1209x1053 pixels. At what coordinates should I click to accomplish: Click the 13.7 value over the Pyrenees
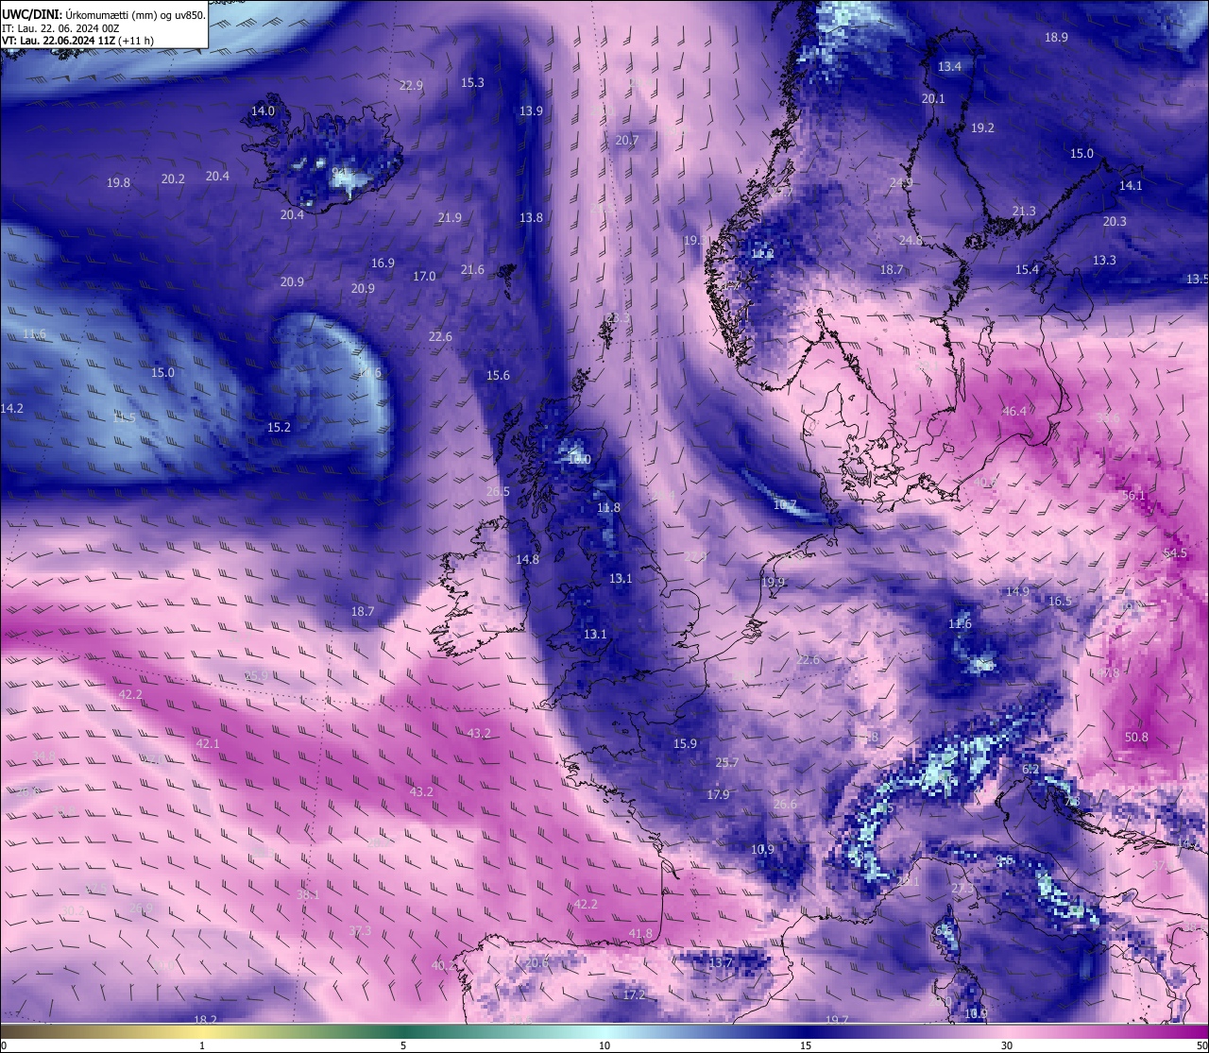click(721, 963)
